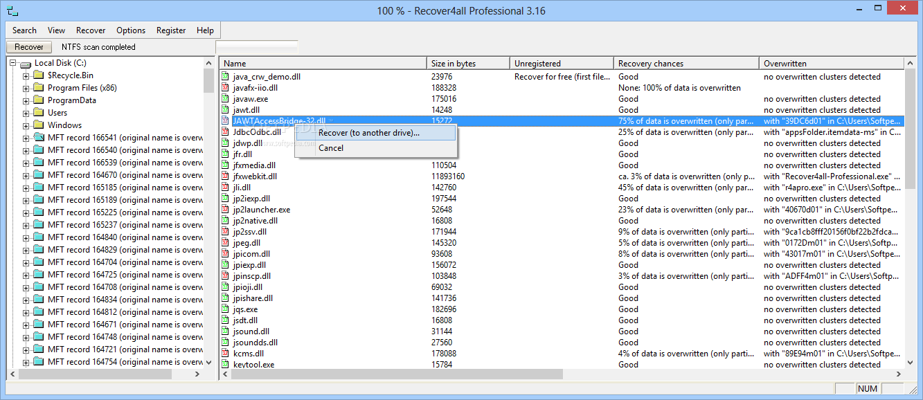Sort by Recovery chances column header
923x400 pixels.
(x=686, y=64)
